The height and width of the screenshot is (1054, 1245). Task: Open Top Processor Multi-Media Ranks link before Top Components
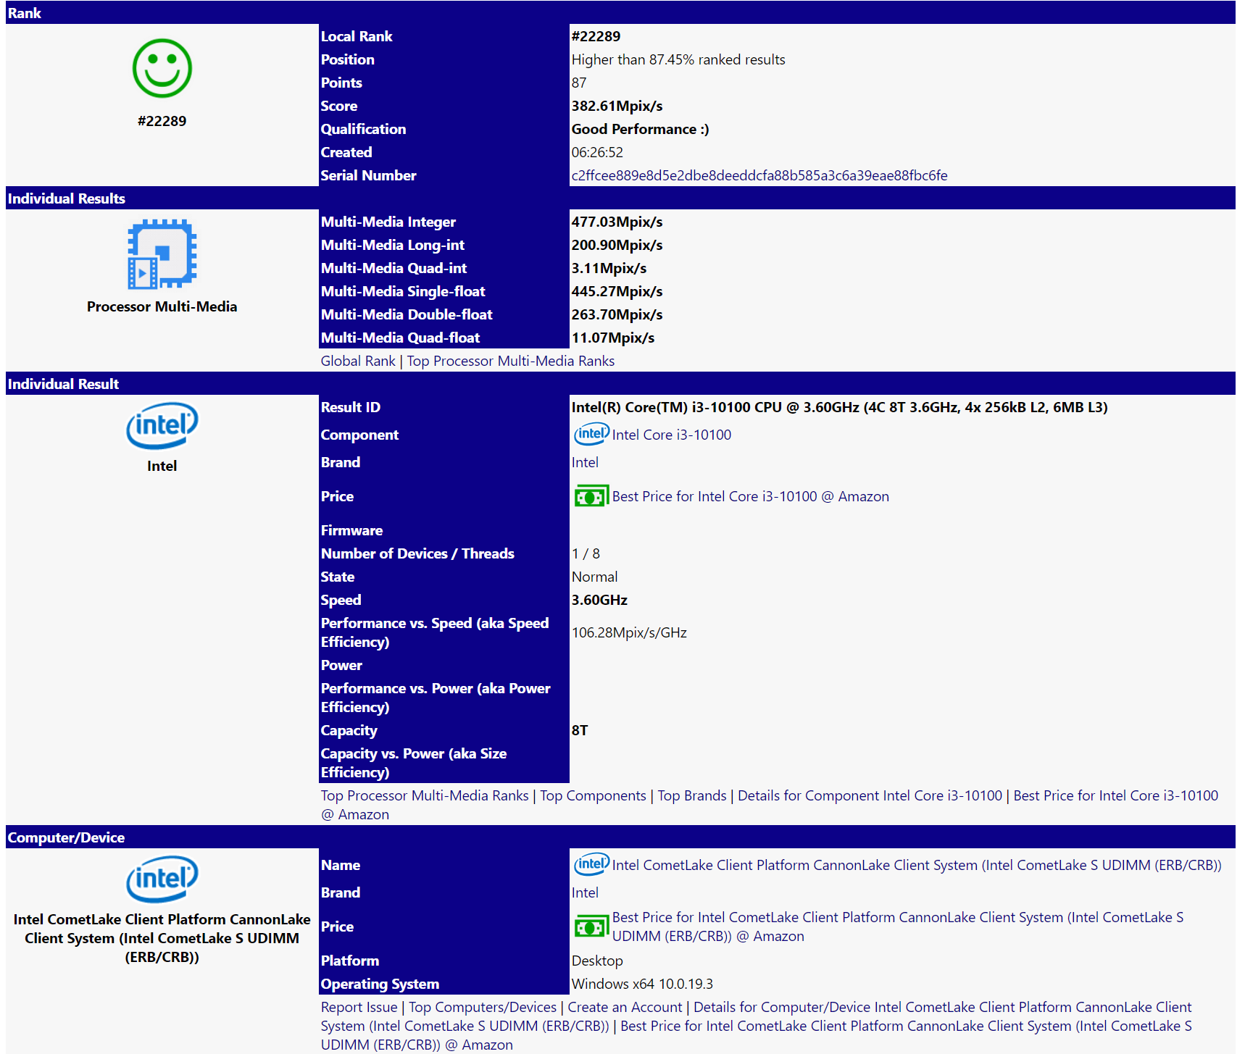coord(425,795)
